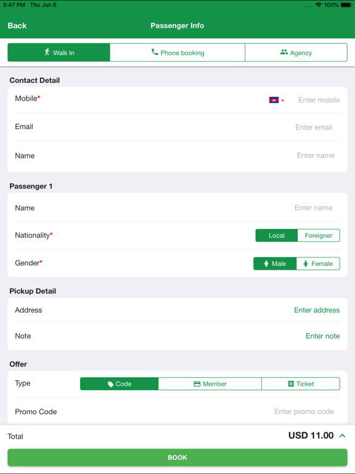The width and height of the screenshot is (355, 474).
Task: Expand total price chevron
Action: (342, 436)
